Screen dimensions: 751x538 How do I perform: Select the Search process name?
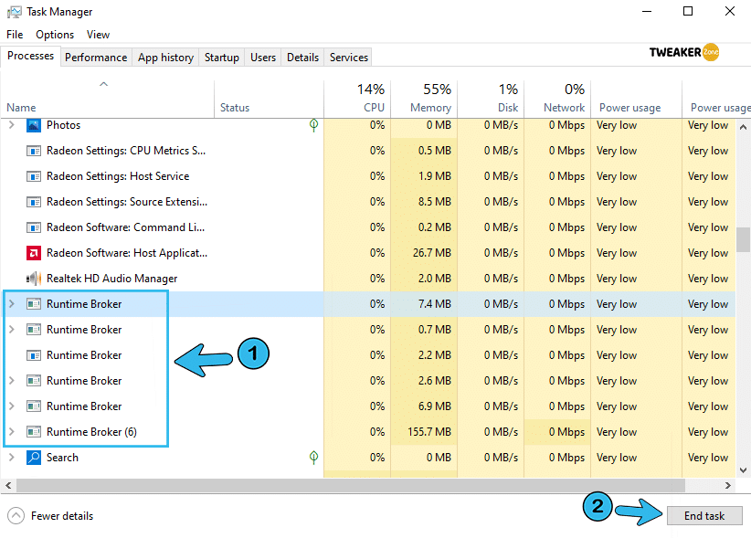62,458
